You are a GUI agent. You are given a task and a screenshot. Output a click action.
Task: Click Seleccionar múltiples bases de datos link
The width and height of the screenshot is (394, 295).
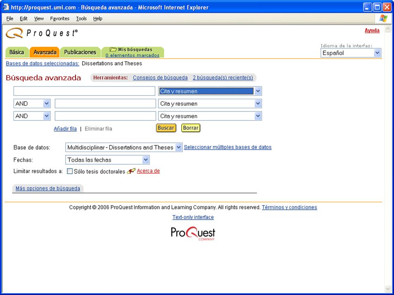(x=228, y=147)
